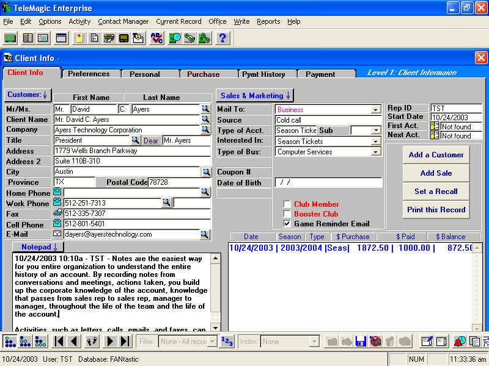Click into the Date of Birth field

click(328, 182)
